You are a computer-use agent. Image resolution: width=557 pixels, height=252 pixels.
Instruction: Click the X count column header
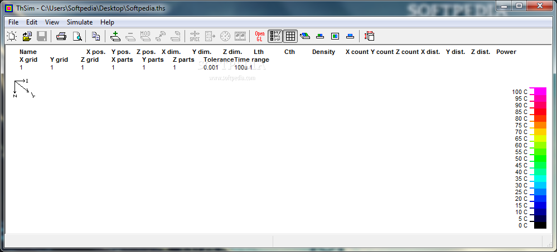point(357,52)
